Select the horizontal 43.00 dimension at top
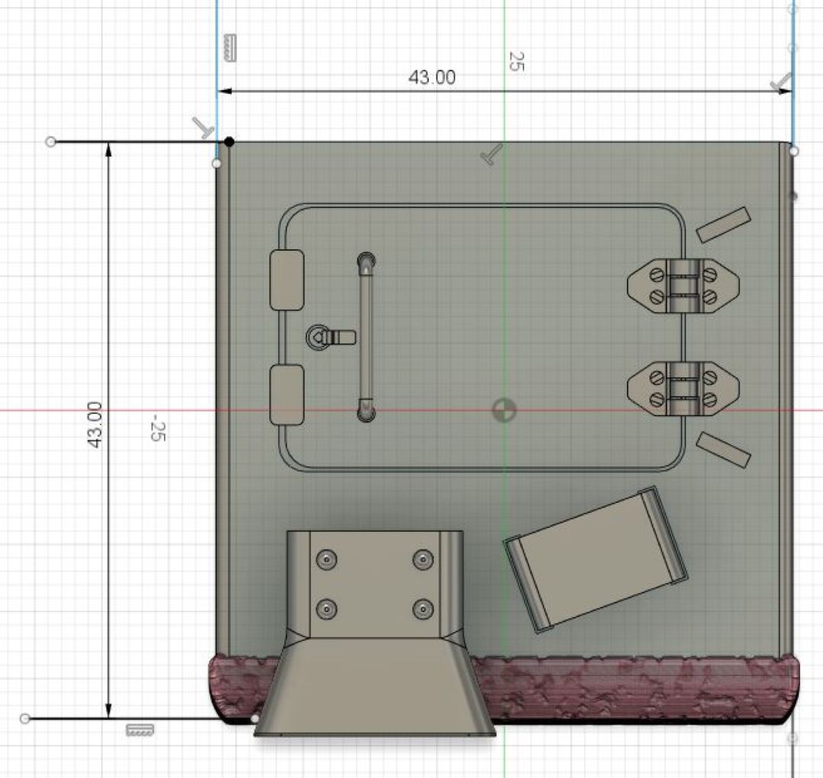Image resolution: width=823 pixels, height=778 pixels. tap(431, 78)
